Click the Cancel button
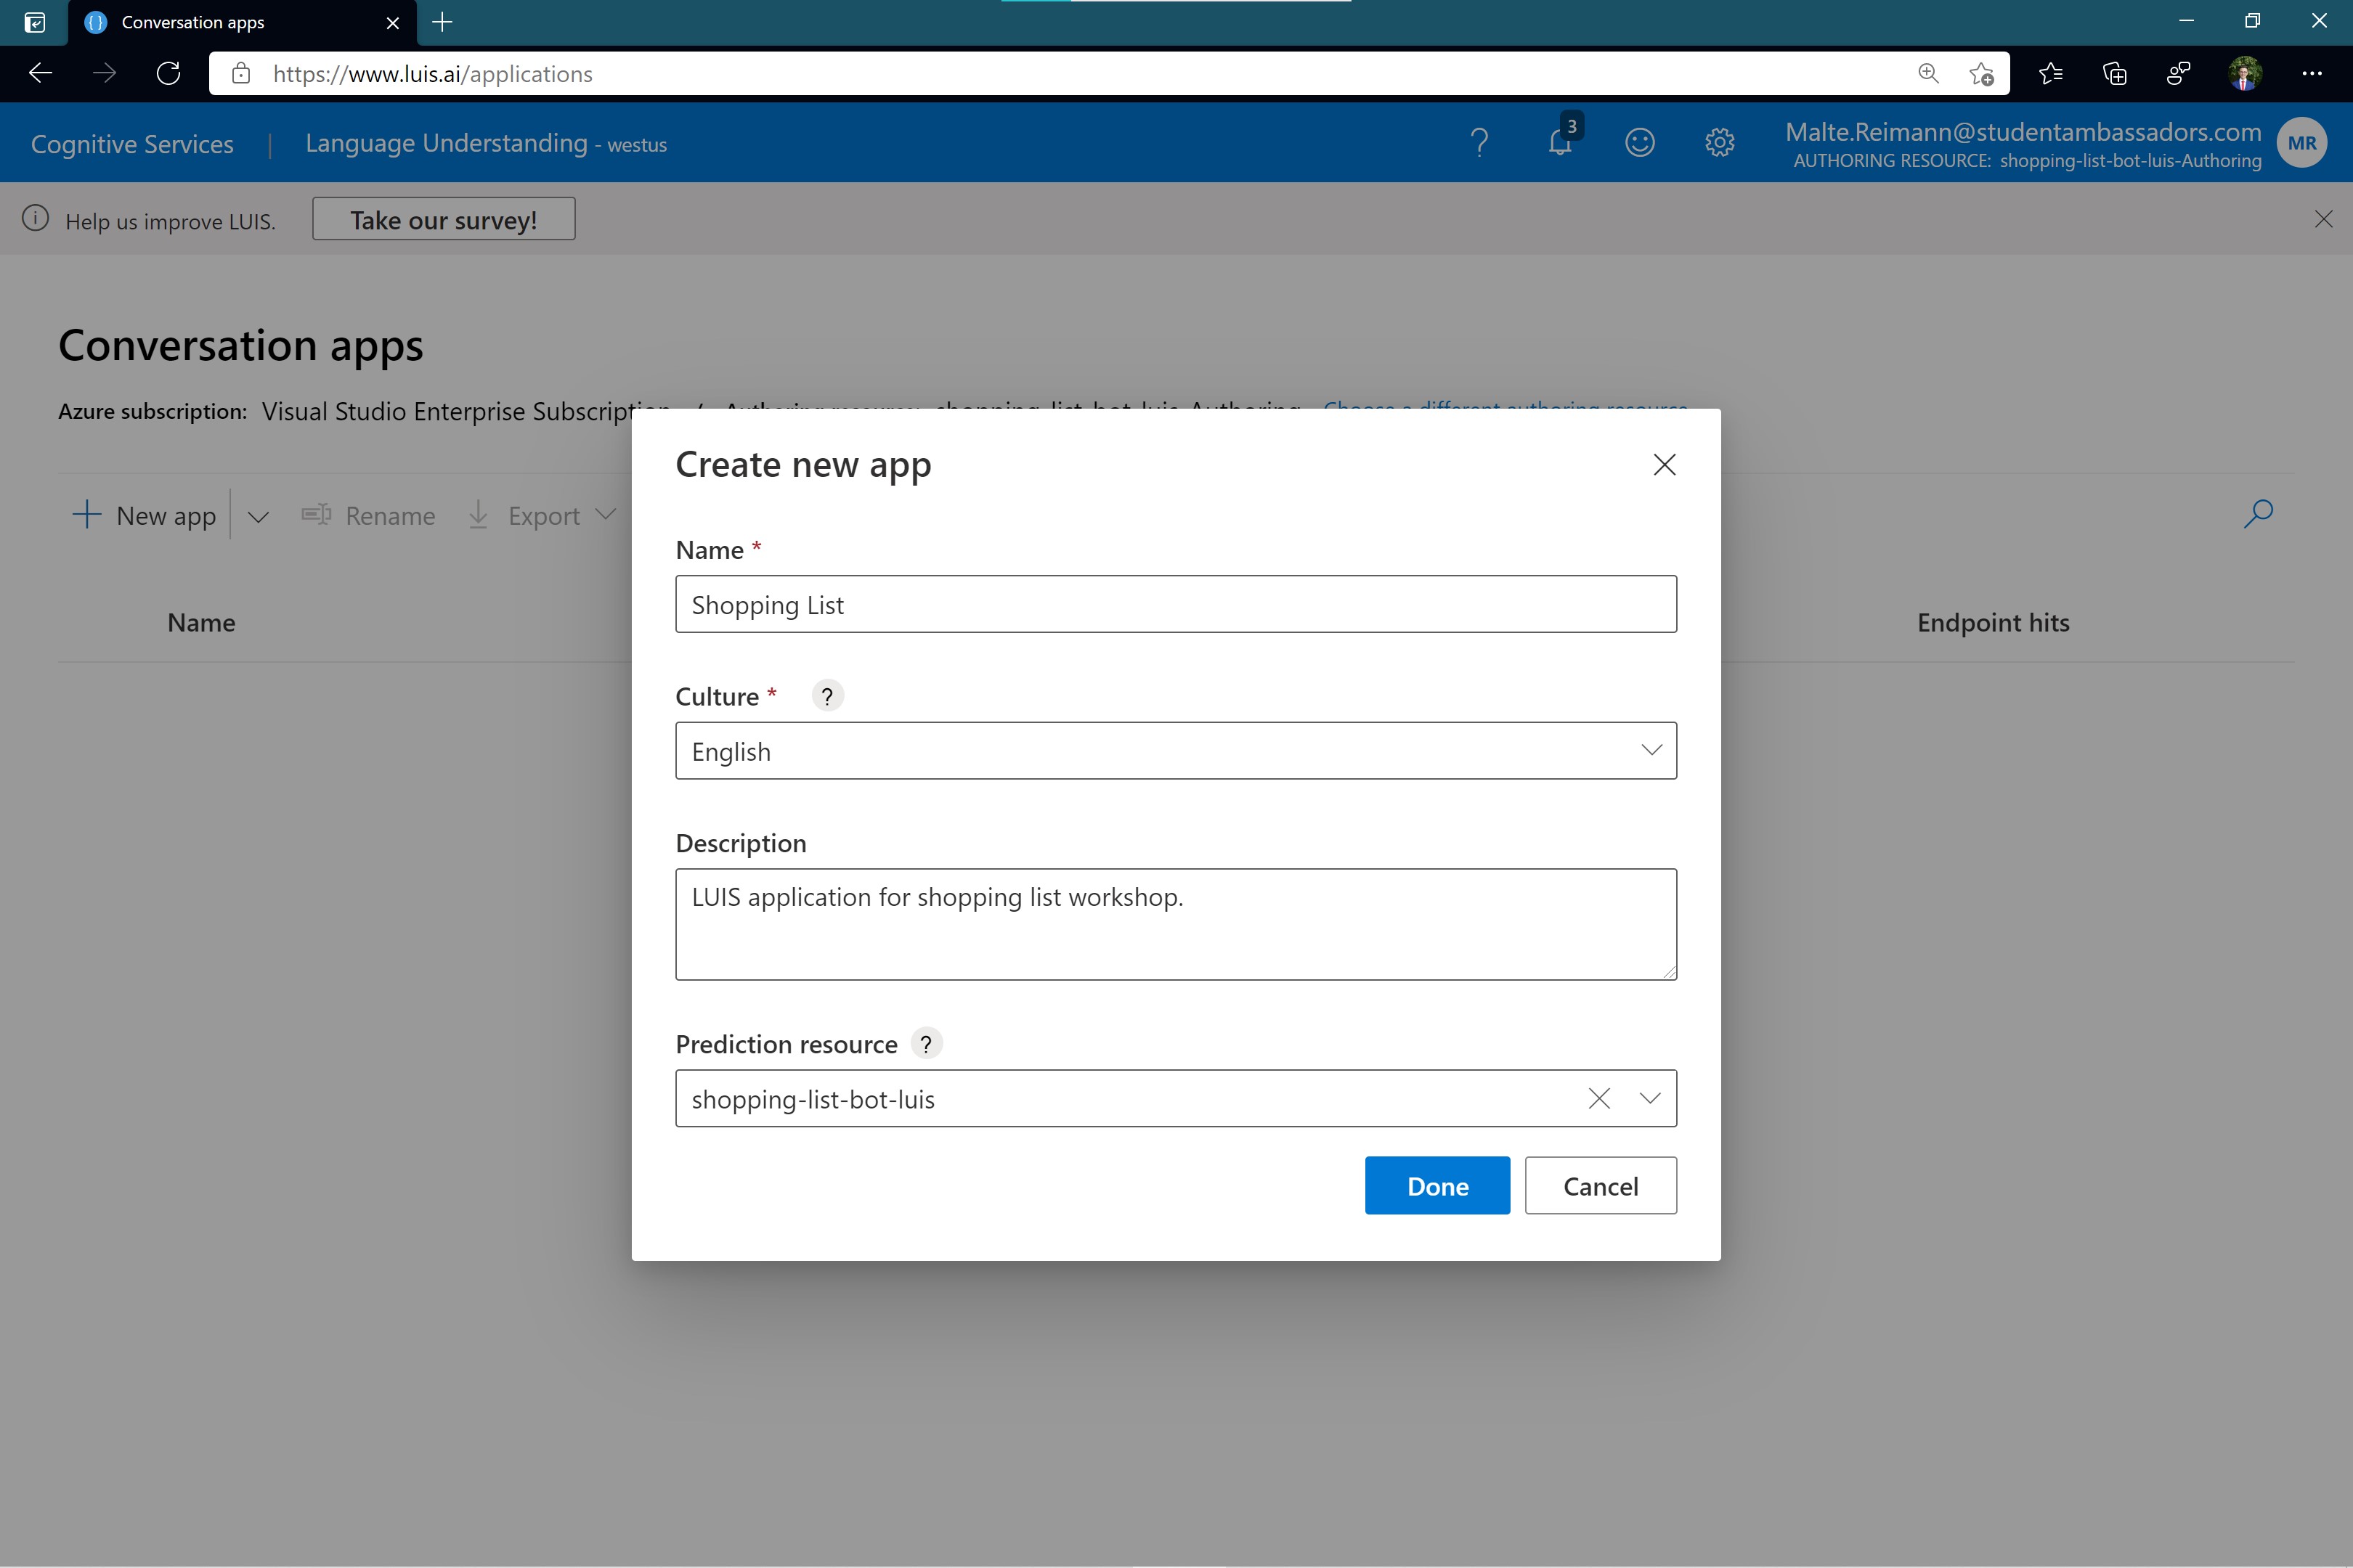This screenshot has height=1568, width=2353. coord(1600,1186)
